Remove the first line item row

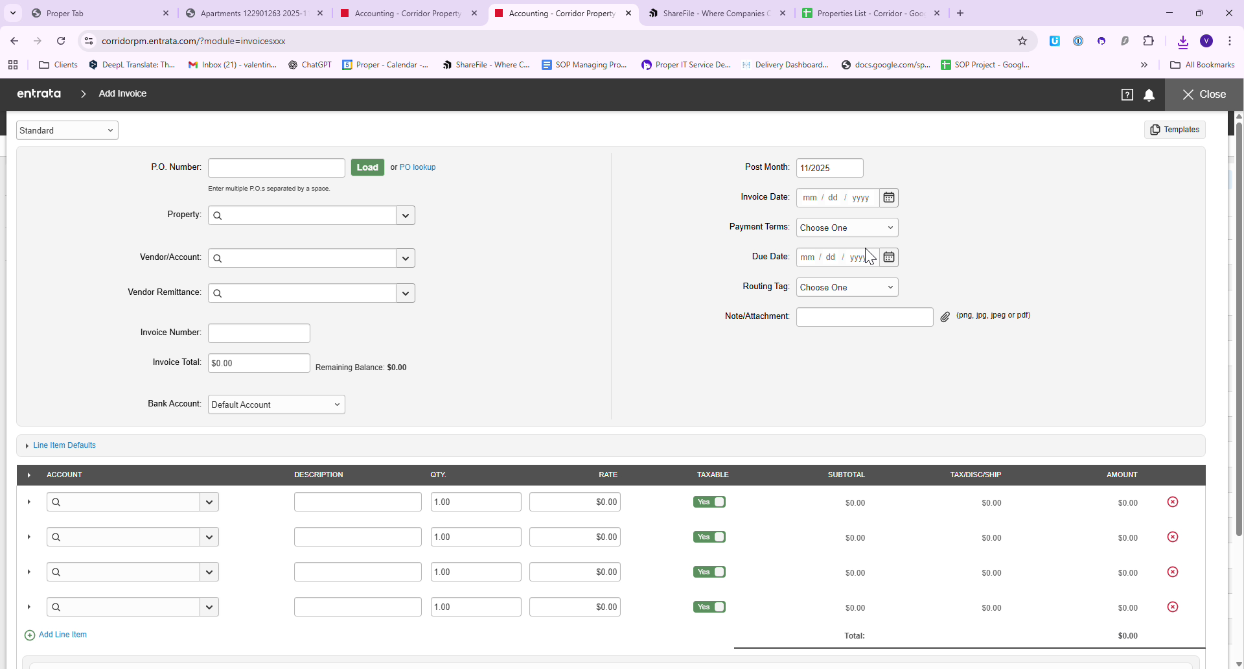1173,502
